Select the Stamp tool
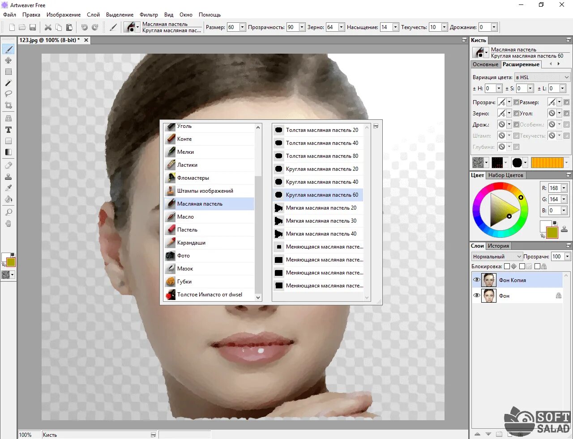The width and height of the screenshot is (573, 439). 9,177
